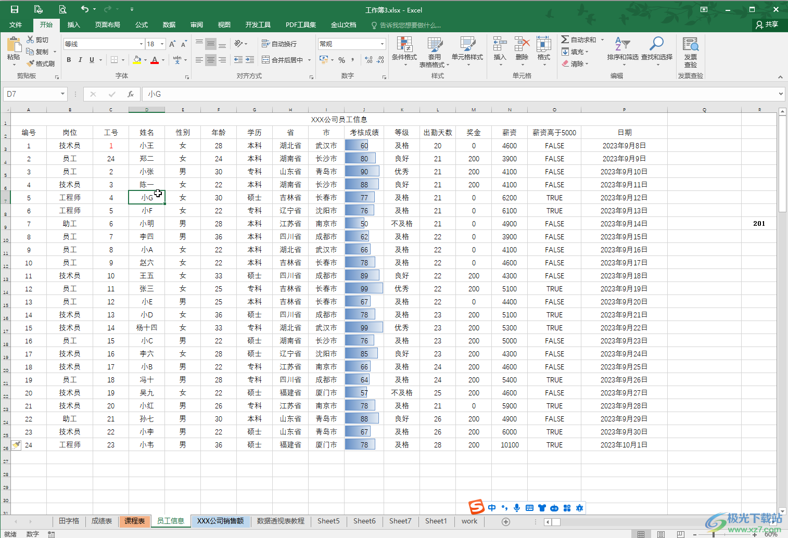This screenshot has width=788, height=538.
Task: Click the Copy button
Action: (x=39, y=52)
